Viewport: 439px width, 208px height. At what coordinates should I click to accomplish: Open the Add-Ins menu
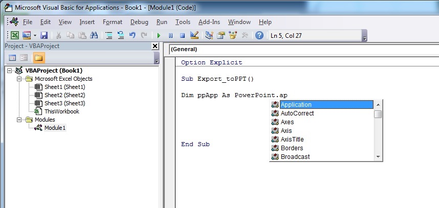coord(209,22)
